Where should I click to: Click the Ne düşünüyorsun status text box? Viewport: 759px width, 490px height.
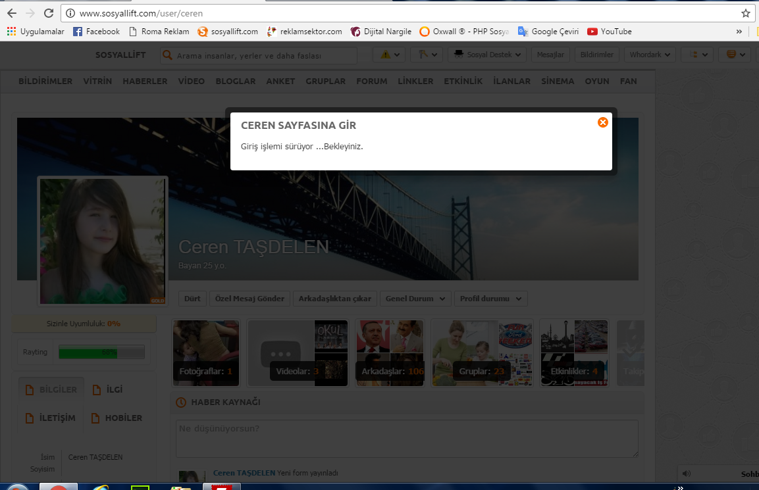click(x=407, y=438)
